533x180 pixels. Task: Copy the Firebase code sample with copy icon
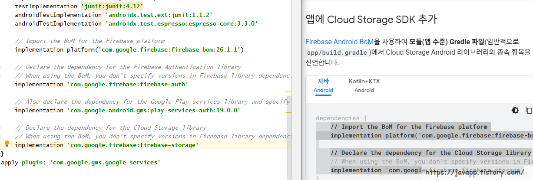(529, 110)
